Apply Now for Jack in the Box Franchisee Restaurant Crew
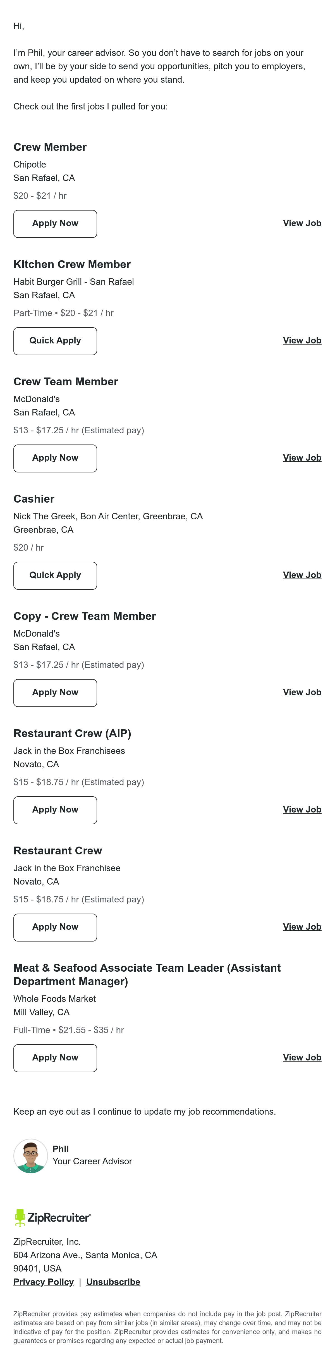The height and width of the screenshot is (1362, 335). [x=55, y=928]
